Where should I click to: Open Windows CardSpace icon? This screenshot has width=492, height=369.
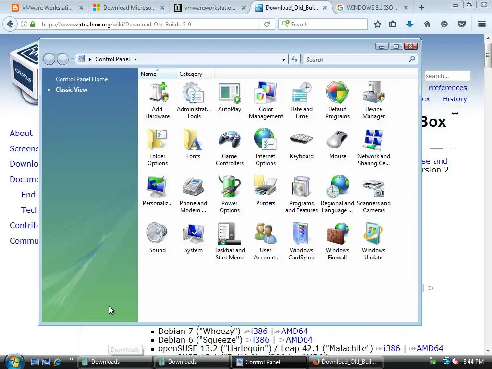(x=301, y=242)
